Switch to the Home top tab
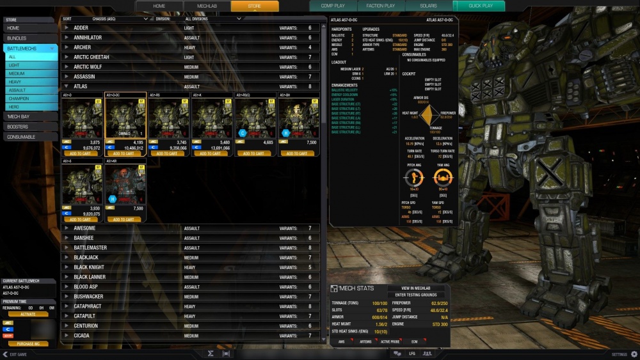This screenshot has width=640, height=360. pyautogui.click(x=159, y=6)
